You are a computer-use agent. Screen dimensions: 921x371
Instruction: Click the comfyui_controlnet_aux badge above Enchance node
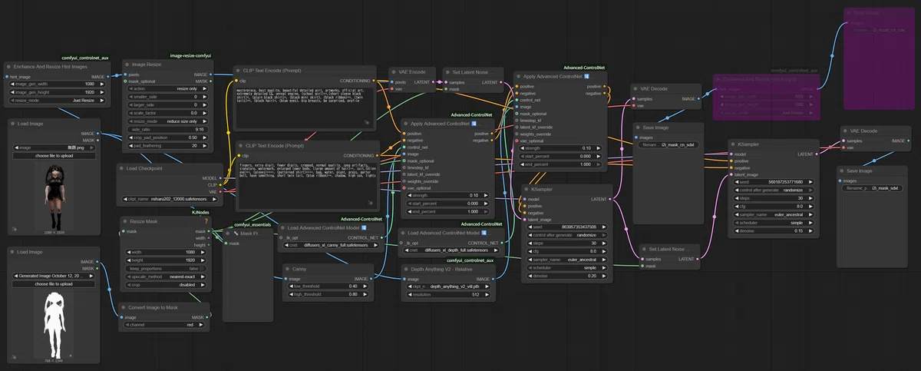(85, 58)
